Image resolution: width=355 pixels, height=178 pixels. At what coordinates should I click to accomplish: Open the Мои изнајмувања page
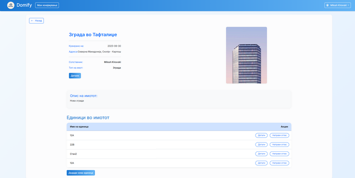pyautogui.click(x=47, y=5)
